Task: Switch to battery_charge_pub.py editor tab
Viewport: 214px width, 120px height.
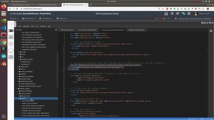Action: coord(136,30)
